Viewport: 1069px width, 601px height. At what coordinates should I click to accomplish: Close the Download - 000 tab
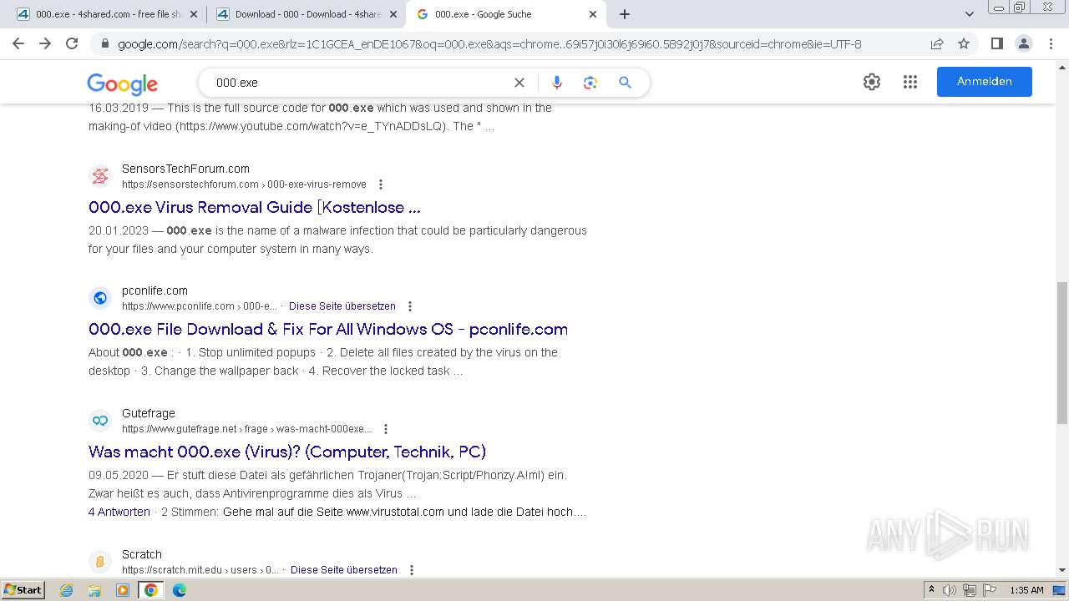(x=393, y=14)
